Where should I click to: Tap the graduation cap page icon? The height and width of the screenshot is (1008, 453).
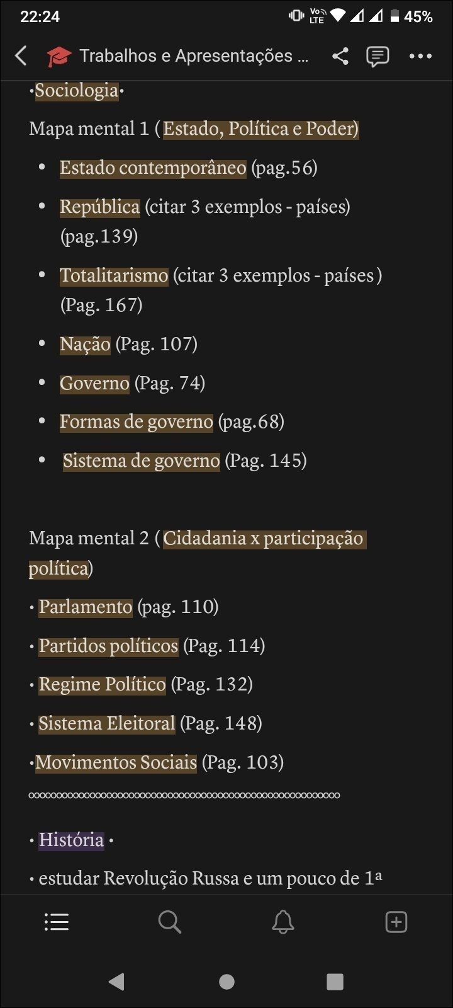59,57
